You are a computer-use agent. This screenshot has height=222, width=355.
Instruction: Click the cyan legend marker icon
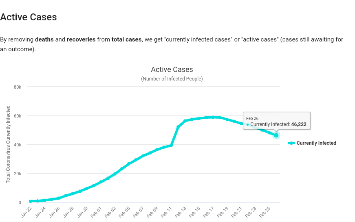(291, 143)
